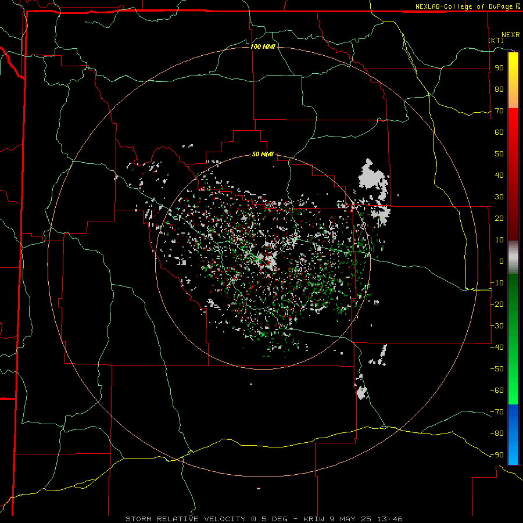Viewport: 523px width, 523px height.
Task: Click the 0 knot scale label
Action: (501, 261)
